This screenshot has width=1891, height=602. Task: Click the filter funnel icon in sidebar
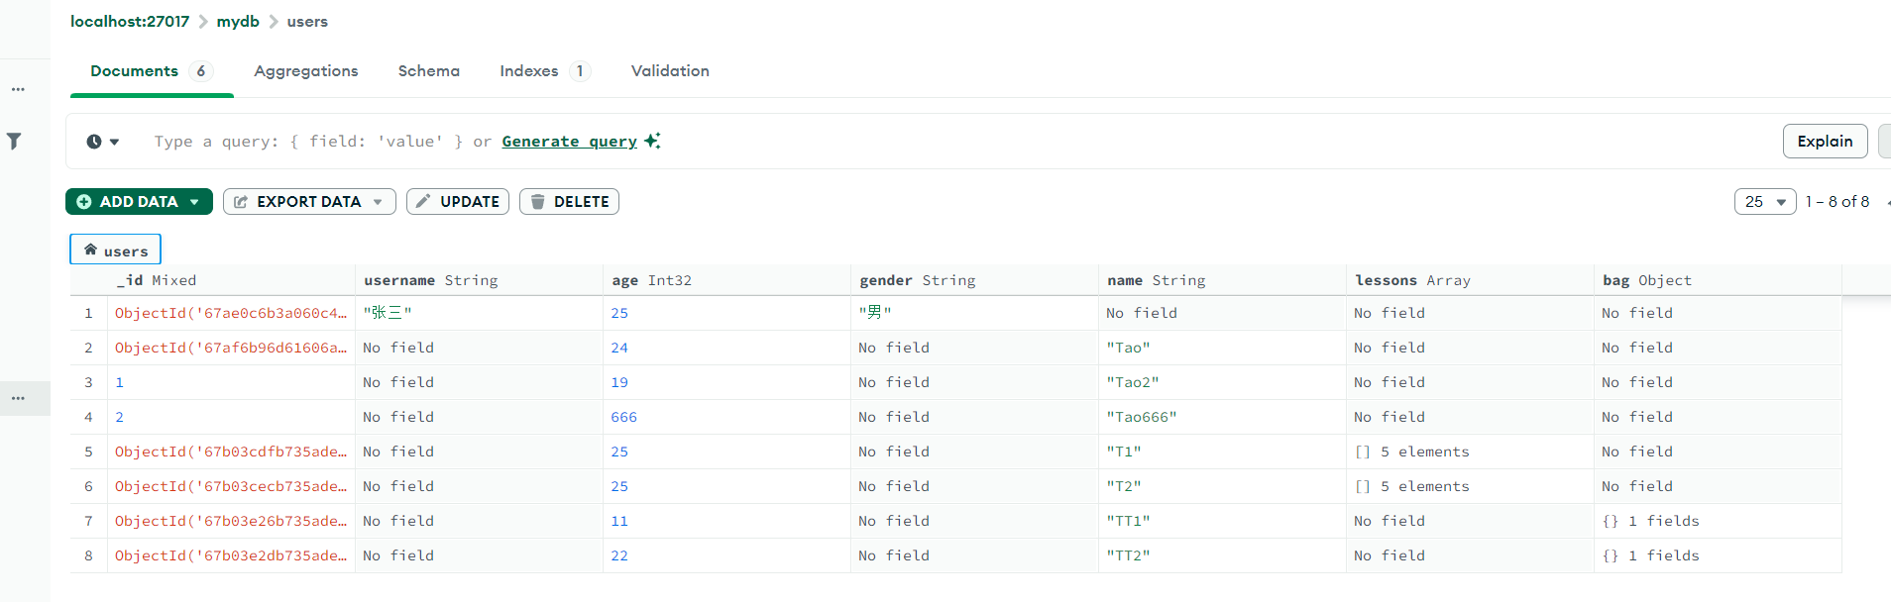pos(15,141)
